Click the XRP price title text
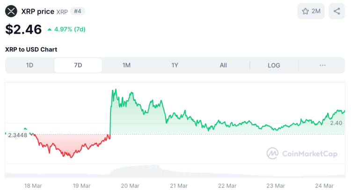351x190 pixels. click(x=37, y=11)
